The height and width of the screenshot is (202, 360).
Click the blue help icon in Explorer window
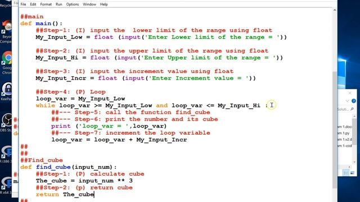(x=354, y=101)
